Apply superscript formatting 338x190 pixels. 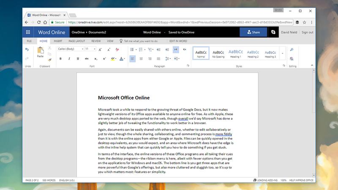[104, 59]
